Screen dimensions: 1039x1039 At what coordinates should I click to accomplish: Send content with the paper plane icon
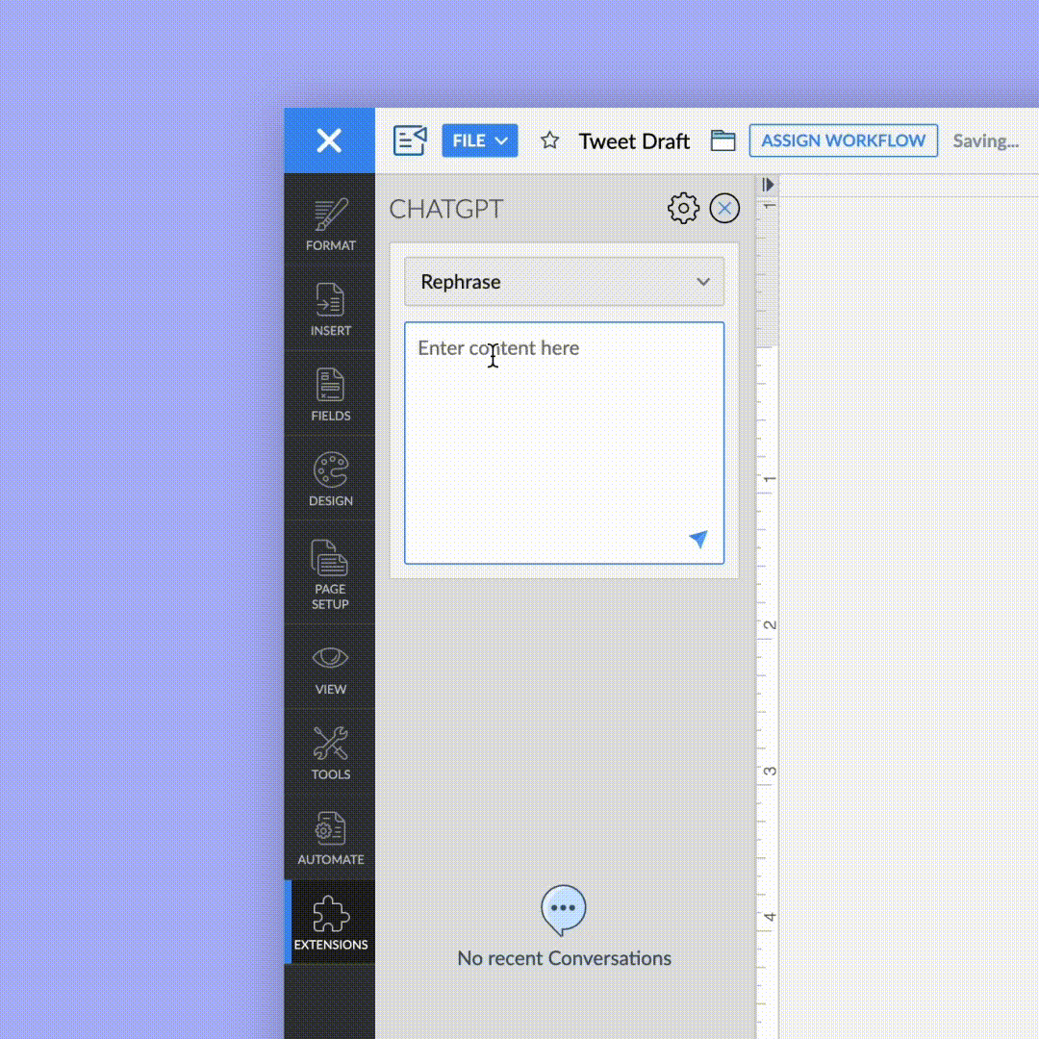click(698, 539)
